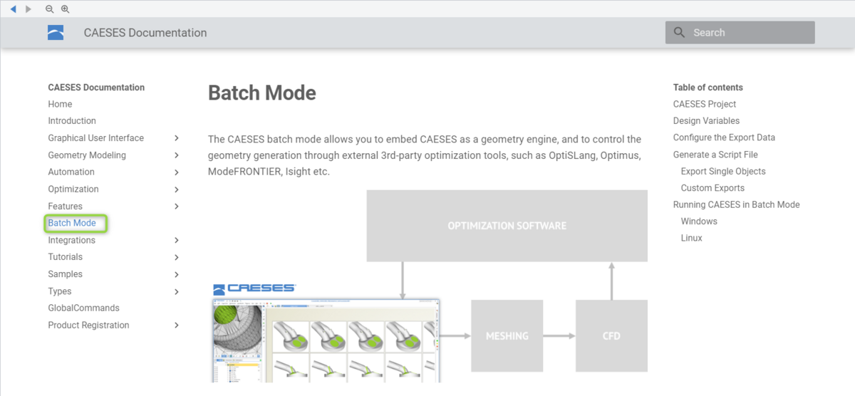Open the Features section
The width and height of the screenshot is (855, 396).
pyautogui.click(x=65, y=206)
